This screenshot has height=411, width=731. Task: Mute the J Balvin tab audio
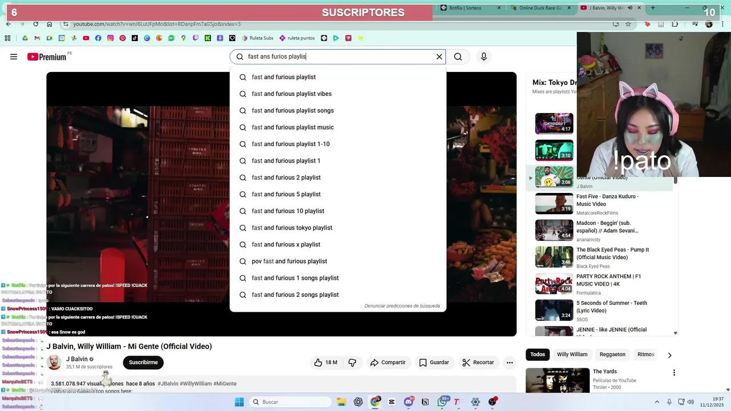[630, 8]
